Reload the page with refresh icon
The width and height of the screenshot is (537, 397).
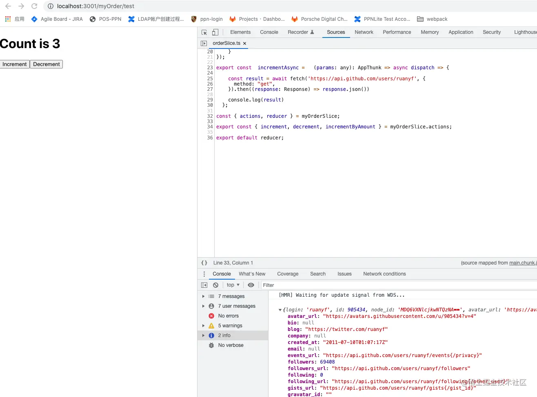(34, 6)
